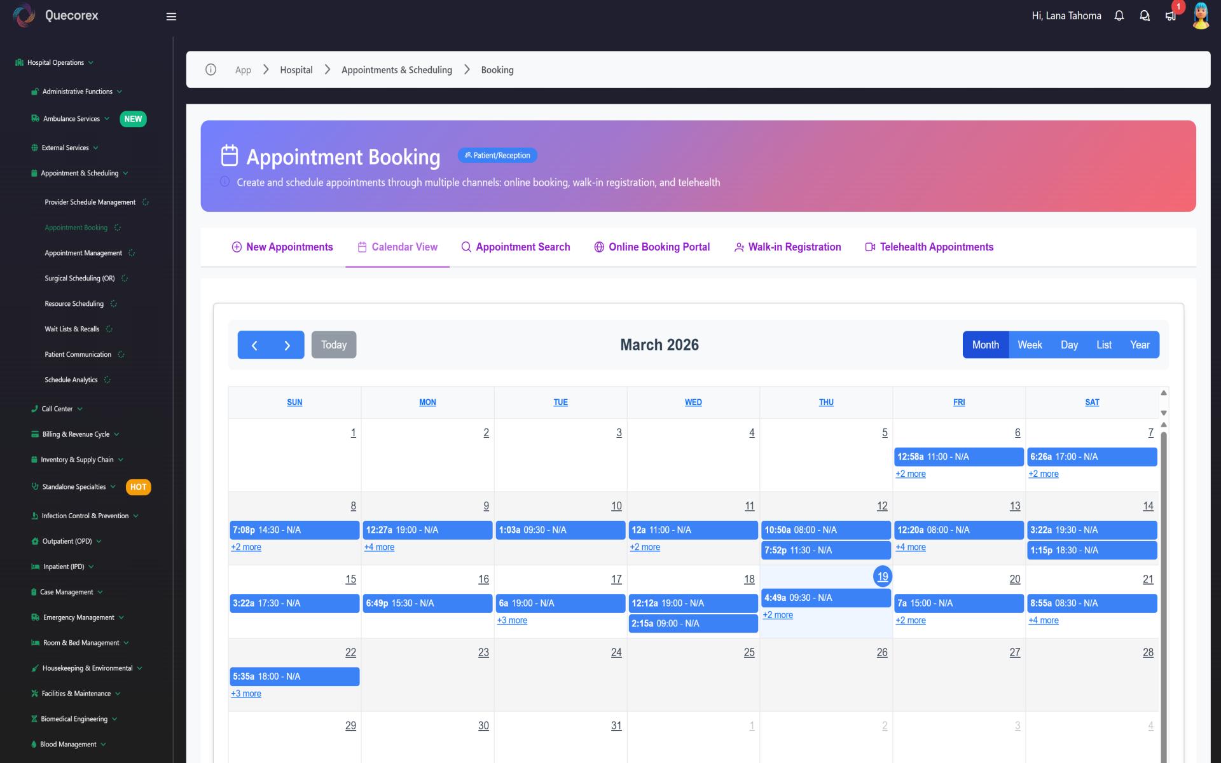Open announcements megaphone icon
Image resolution: width=1221 pixels, height=763 pixels.
(1170, 16)
